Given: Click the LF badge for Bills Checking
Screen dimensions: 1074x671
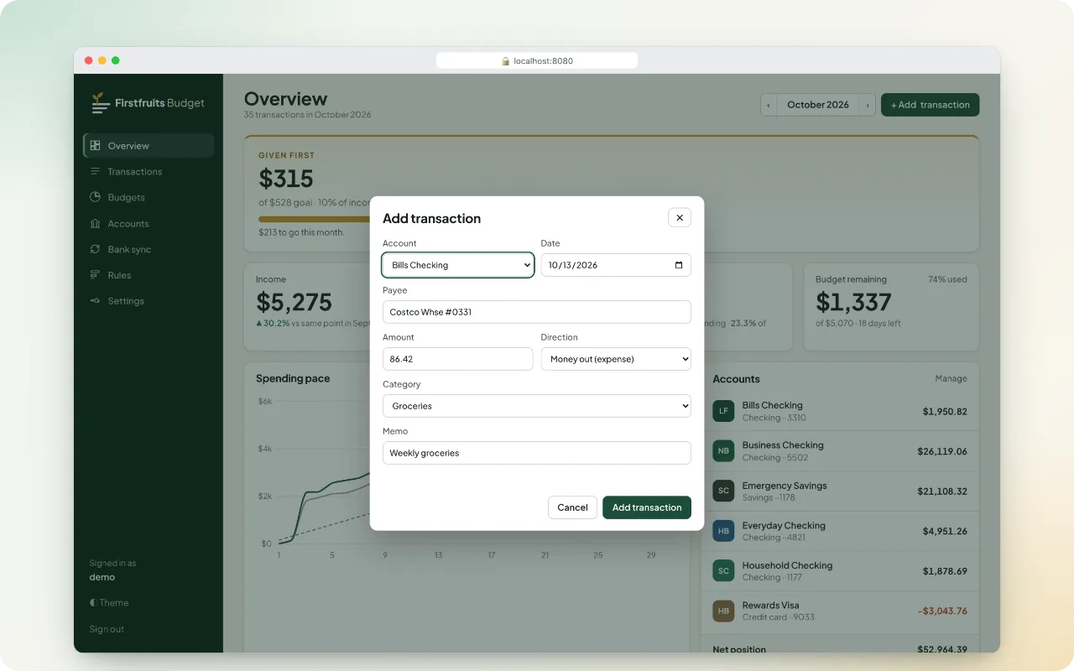Looking at the screenshot, I should [x=723, y=411].
